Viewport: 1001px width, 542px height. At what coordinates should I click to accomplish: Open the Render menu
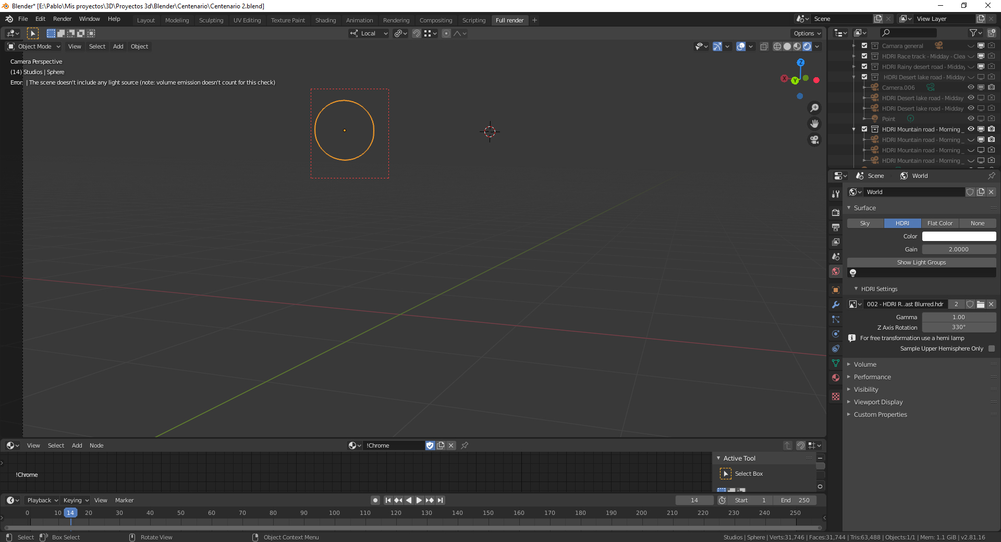pyautogui.click(x=62, y=19)
